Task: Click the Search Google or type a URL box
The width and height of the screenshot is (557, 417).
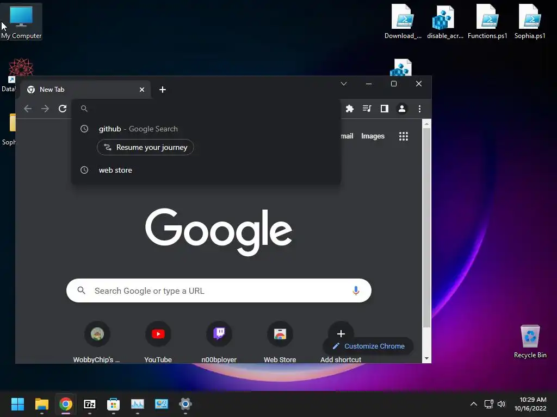Action: point(219,291)
